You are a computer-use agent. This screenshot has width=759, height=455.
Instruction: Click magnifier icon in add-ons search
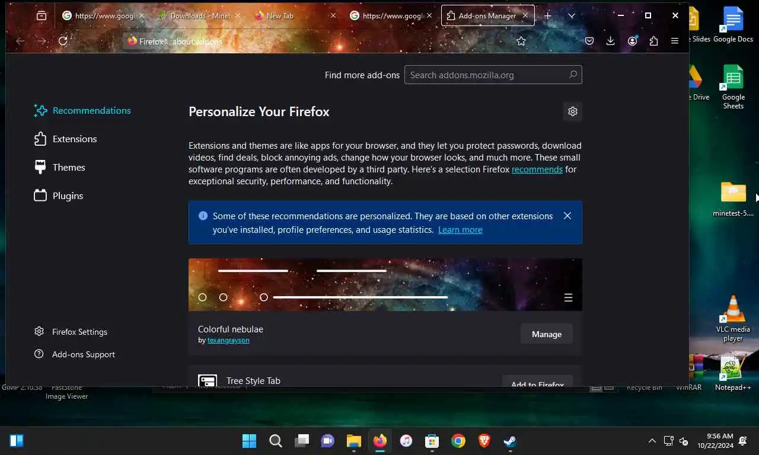coord(573,75)
